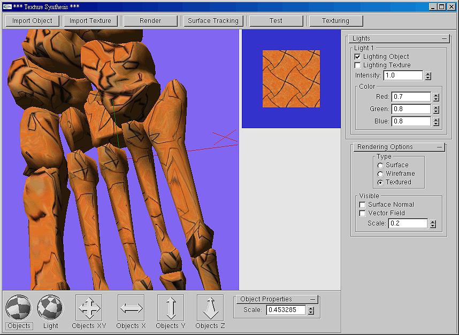Image resolution: width=459 pixels, height=335 pixels.
Task: Open the Texturing toolbar button
Action: tap(335, 21)
